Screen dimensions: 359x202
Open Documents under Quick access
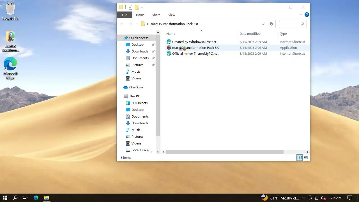[x=140, y=58]
